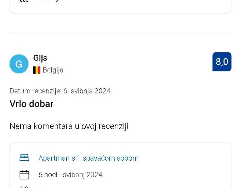Click the Datum recenzije label
The height and width of the screenshot is (188, 241).
point(36,91)
